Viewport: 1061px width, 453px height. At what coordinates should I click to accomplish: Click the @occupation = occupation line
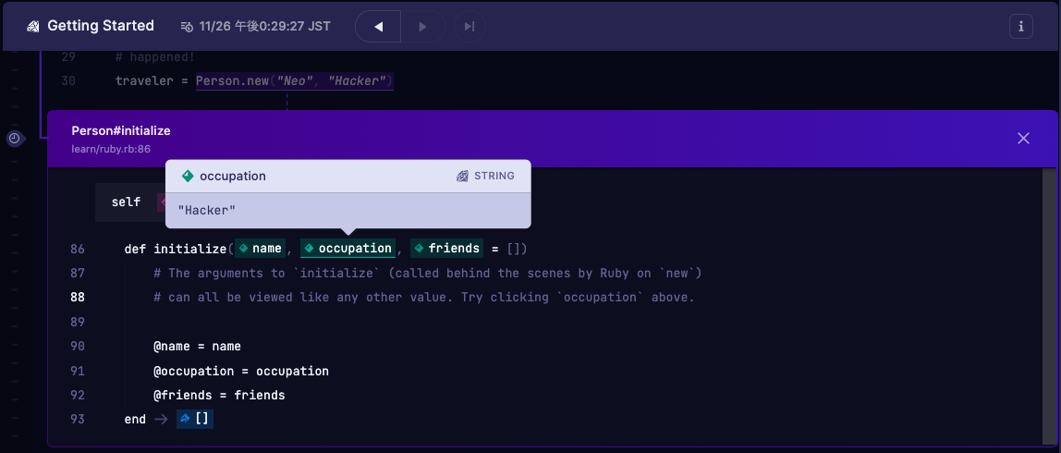pyautogui.click(x=241, y=371)
